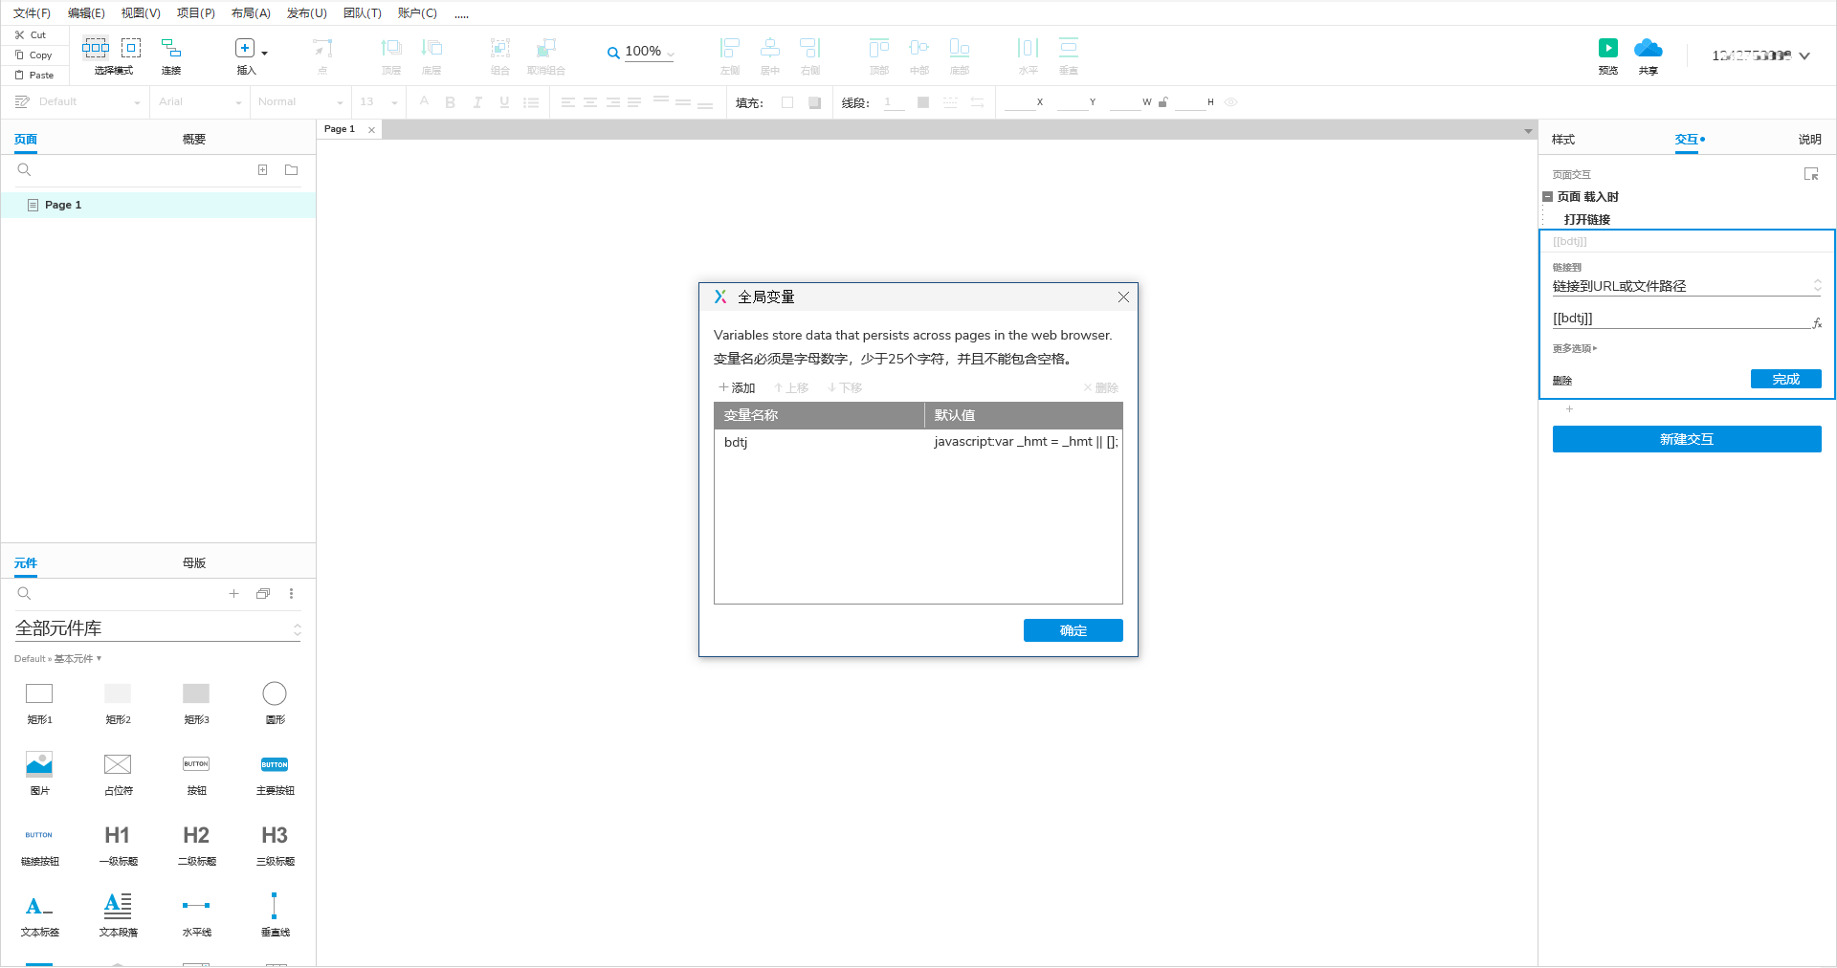1837x968 pixels.
Task: Open the 视图(V) menu
Action: coord(141,13)
